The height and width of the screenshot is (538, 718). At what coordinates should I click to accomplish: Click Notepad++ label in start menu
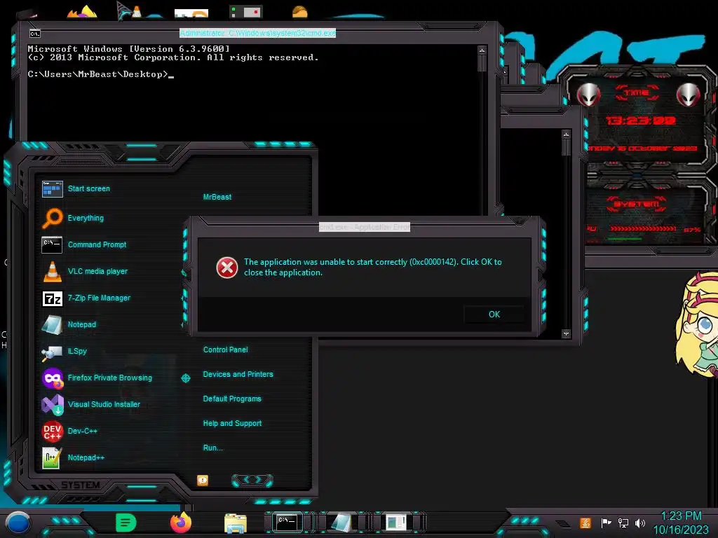pos(86,457)
